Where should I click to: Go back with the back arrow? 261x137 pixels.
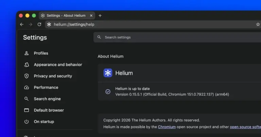click(22, 24)
